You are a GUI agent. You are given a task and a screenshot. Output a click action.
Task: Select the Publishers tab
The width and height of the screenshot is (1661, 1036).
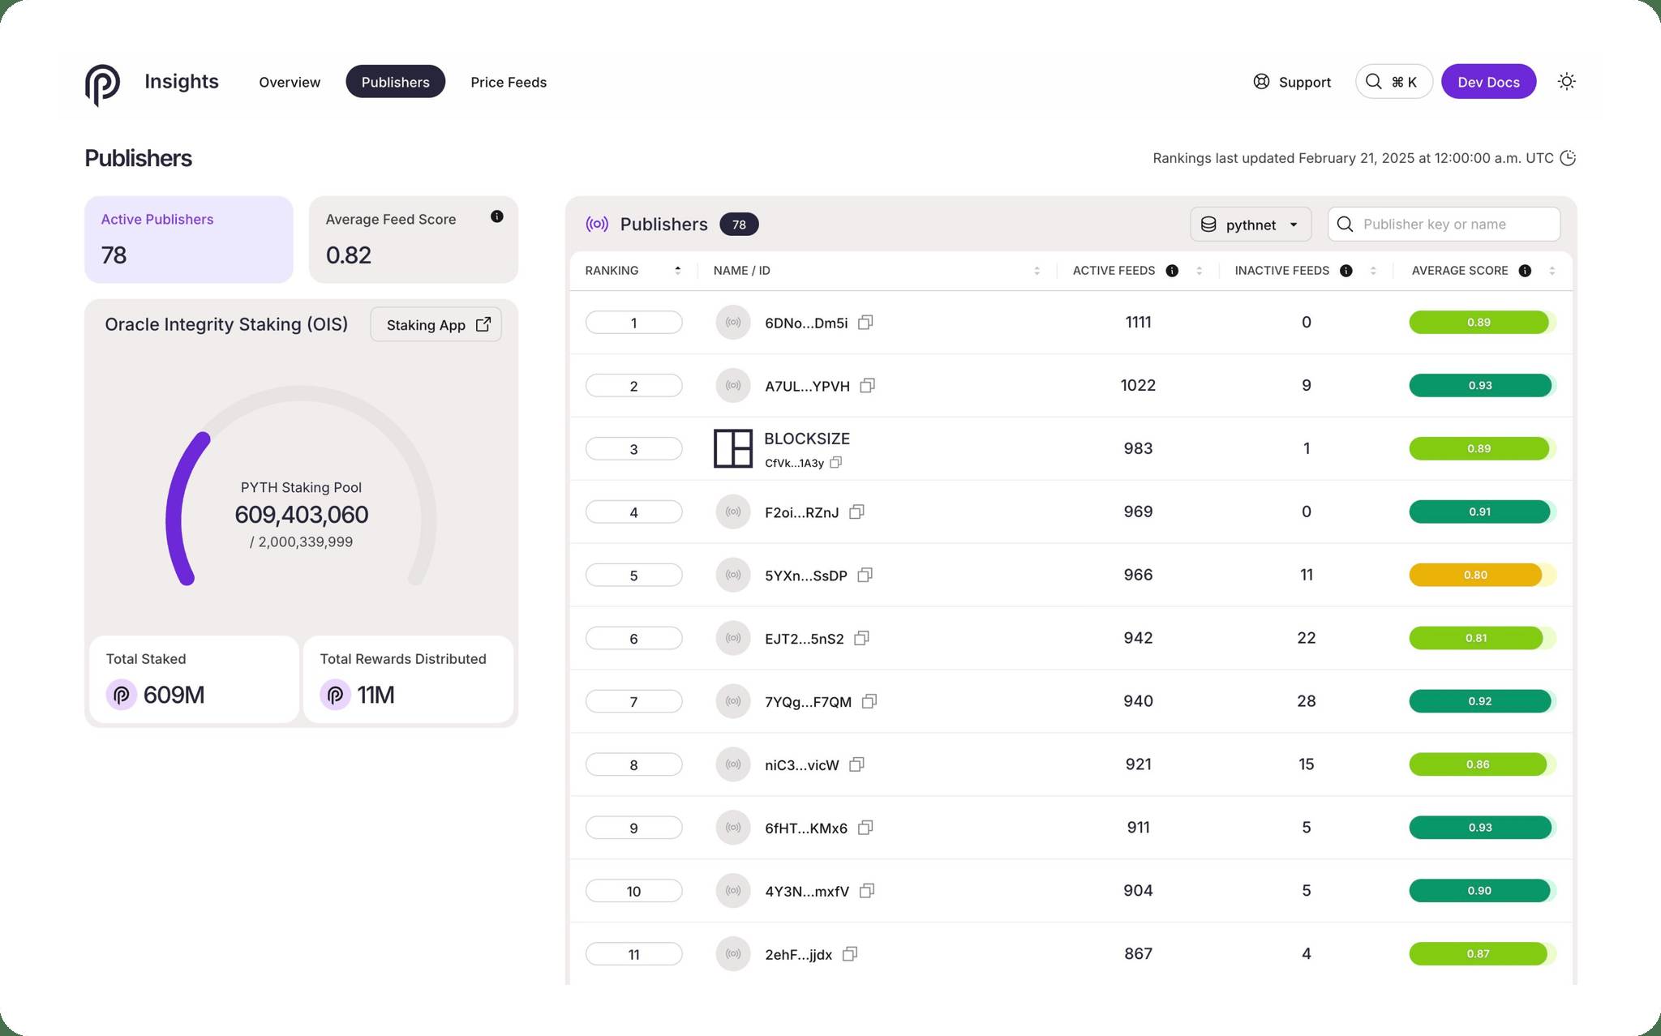[396, 82]
